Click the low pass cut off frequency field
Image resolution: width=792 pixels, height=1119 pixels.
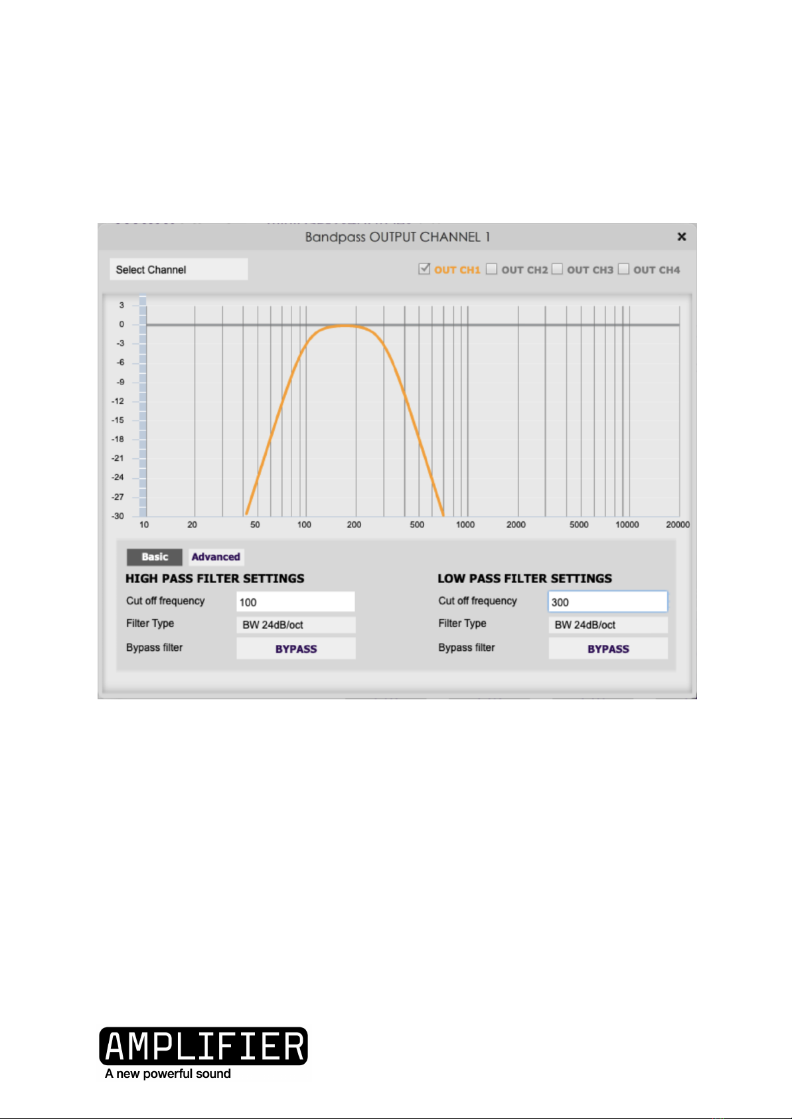[607, 602]
